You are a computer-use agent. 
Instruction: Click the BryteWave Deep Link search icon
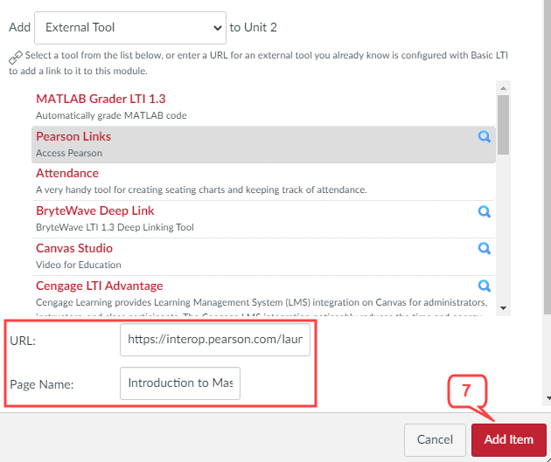(x=485, y=211)
